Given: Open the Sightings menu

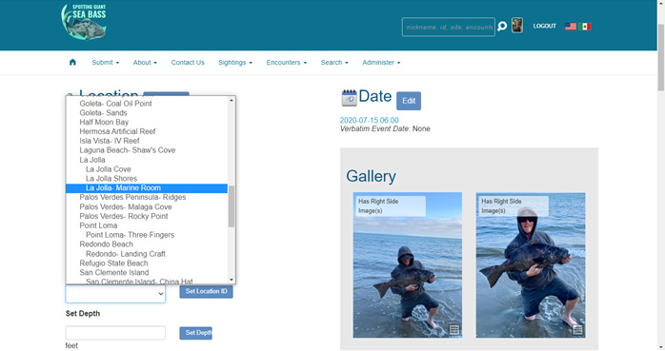Looking at the screenshot, I should pyautogui.click(x=235, y=62).
